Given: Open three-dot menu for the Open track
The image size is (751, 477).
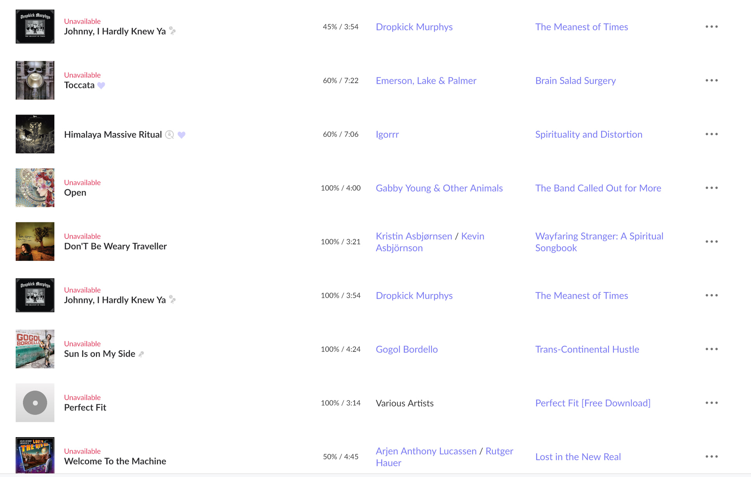Looking at the screenshot, I should (711, 188).
